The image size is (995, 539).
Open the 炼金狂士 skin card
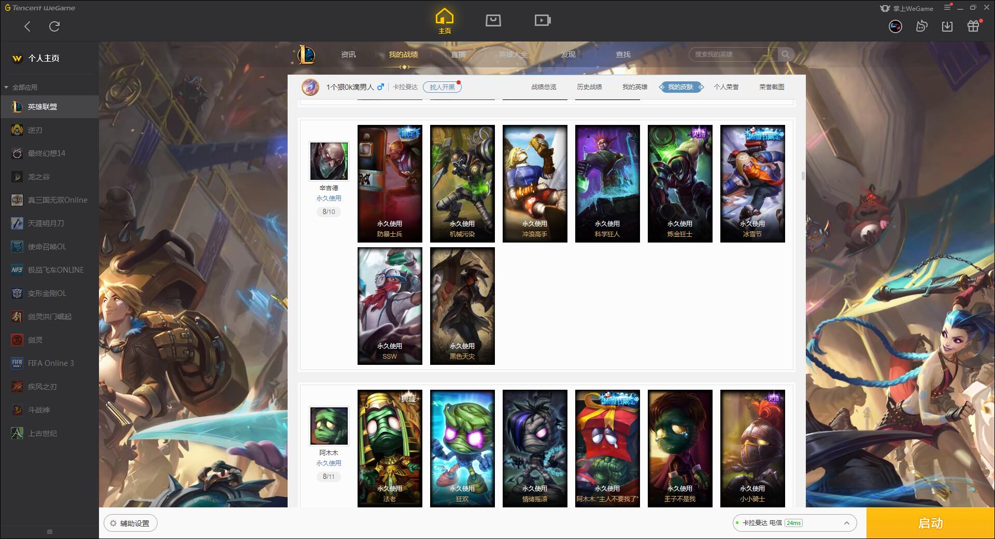[680, 183]
